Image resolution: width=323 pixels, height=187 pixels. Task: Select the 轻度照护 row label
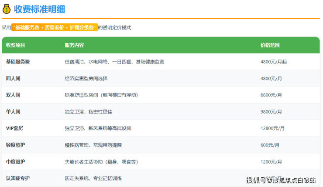(x=16, y=145)
